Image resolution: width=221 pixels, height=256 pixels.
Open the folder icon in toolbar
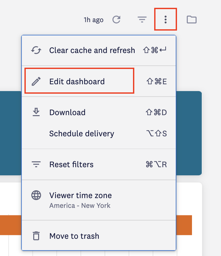(192, 20)
